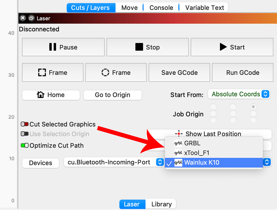277x210 pixels.
Task: Disable Optimize Cut Path switch
Action: pos(25,146)
